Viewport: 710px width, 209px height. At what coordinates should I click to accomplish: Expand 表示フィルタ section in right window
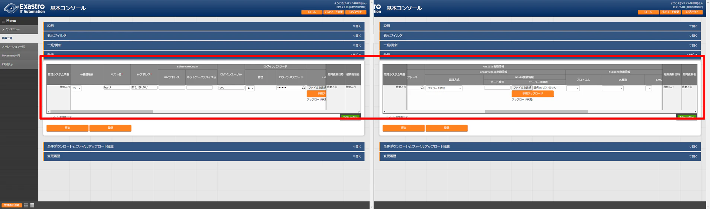coord(540,36)
